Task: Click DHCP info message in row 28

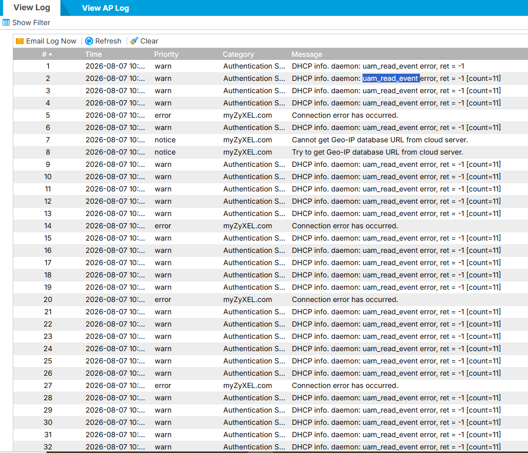Action: click(396, 398)
